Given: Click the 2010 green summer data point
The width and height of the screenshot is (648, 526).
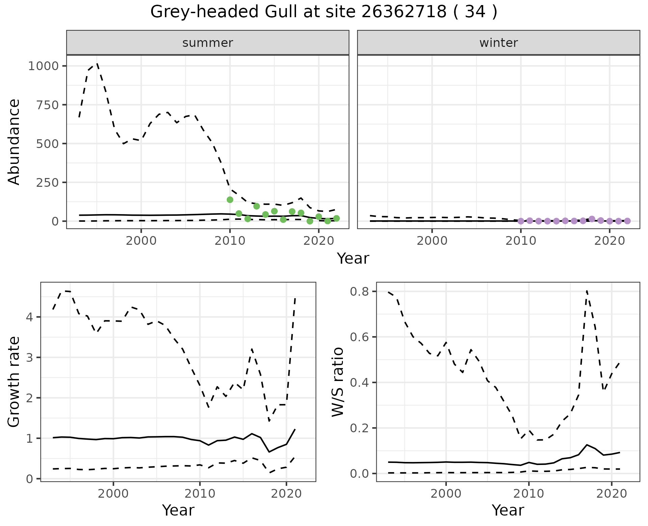Looking at the screenshot, I should 230,200.
